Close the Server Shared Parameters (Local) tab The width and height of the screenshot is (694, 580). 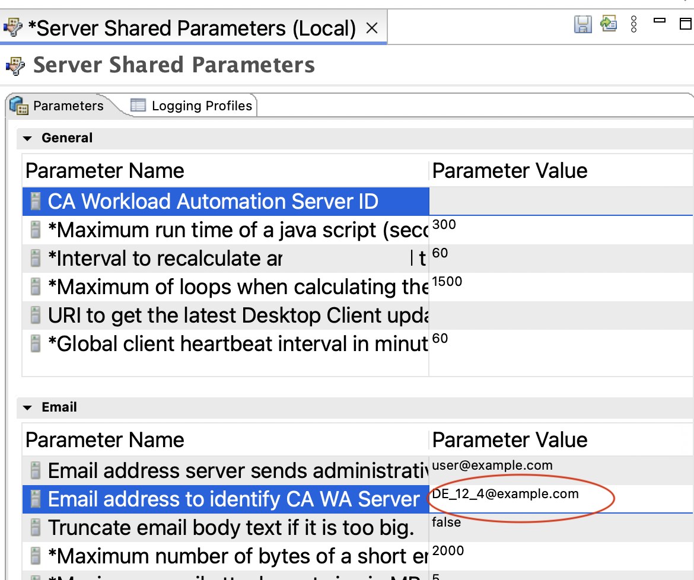coord(372,28)
